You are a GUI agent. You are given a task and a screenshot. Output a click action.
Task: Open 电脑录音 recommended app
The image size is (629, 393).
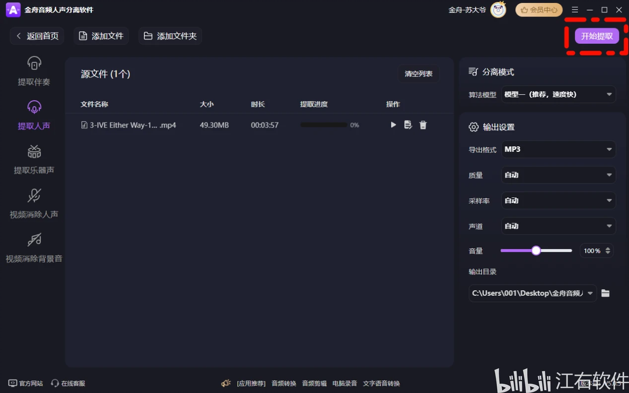345,384
